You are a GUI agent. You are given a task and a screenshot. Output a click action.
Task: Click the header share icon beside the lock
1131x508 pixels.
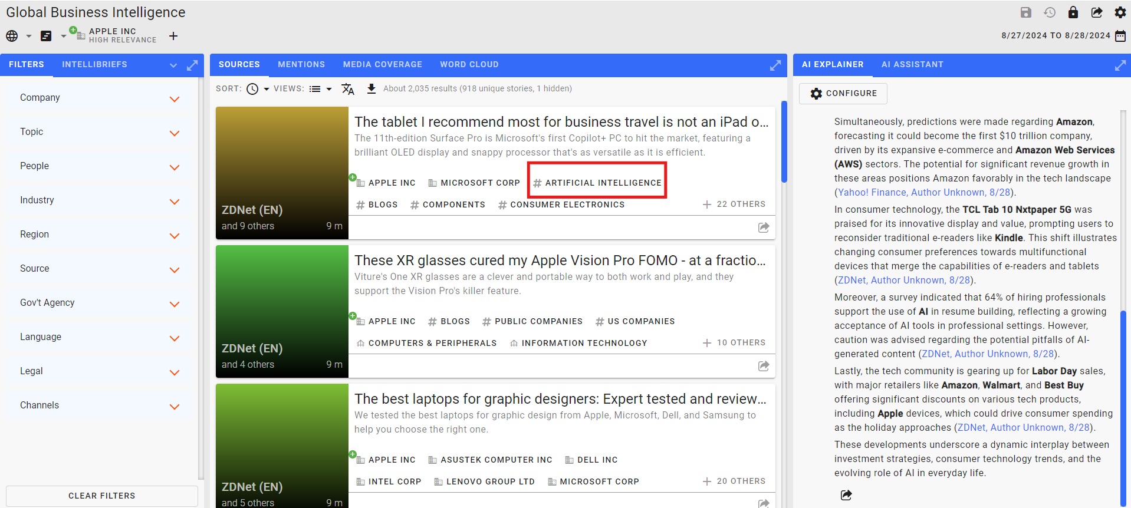pos(1097,12)
